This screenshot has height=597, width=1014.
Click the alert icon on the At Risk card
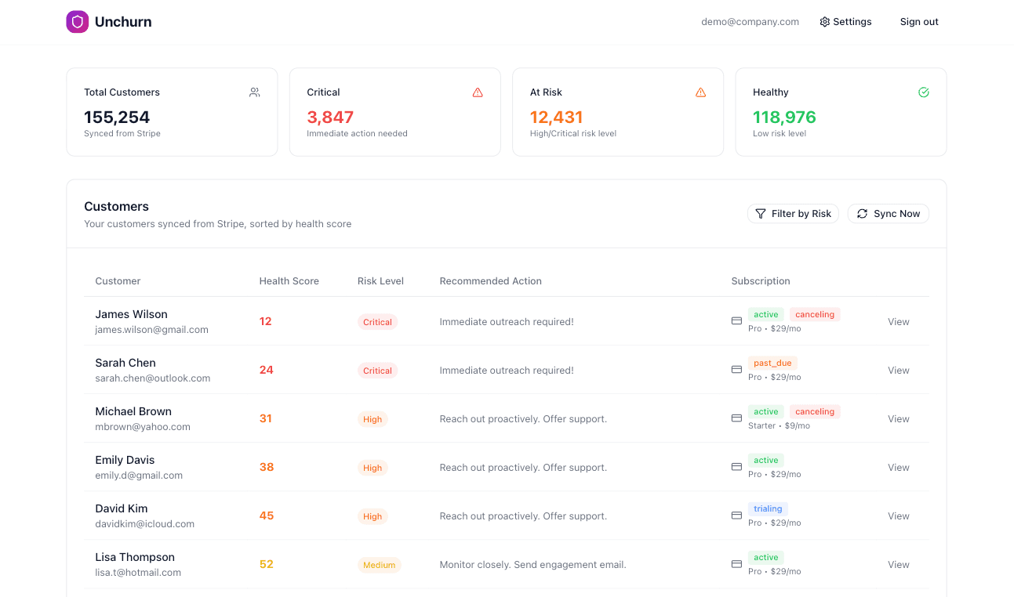coord(700,92)
